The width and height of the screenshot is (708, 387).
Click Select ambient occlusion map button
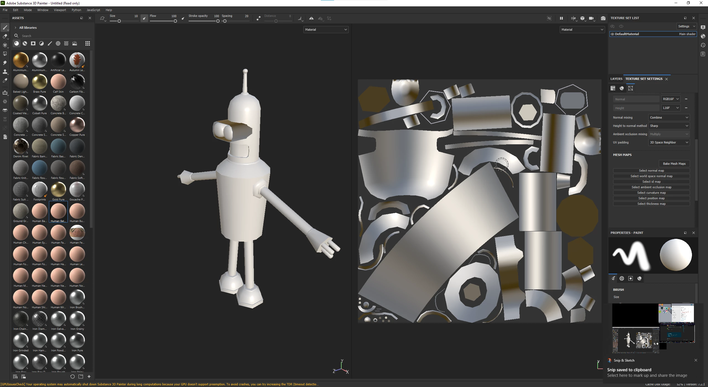(651, 187)
